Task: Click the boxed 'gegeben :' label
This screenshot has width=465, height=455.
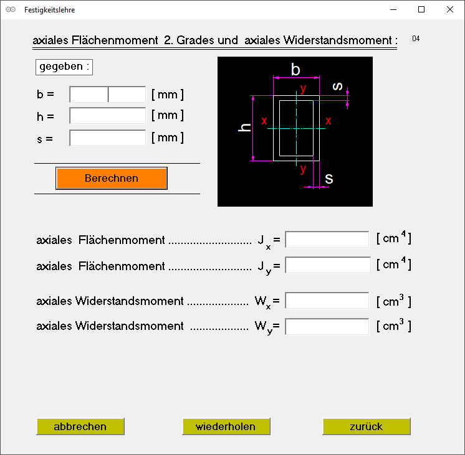Action: 64,67
